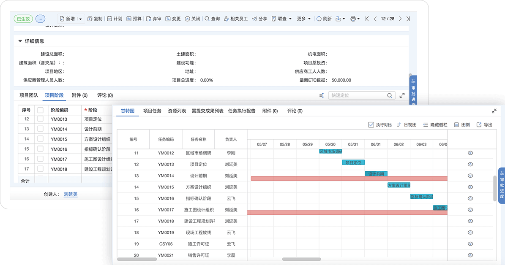Switch to the 项目团队 tab
Viewport: 505px width, 265px height.
coord(29,95)
